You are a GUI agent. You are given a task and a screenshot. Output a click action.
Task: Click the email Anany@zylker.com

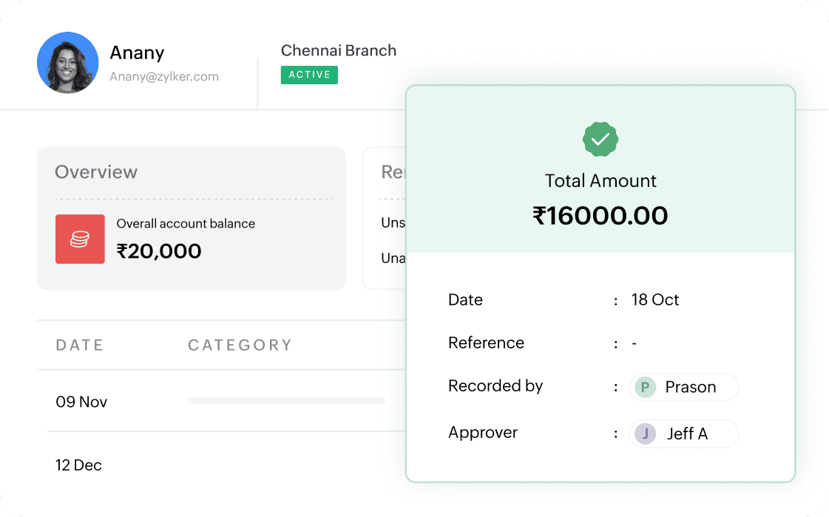point(163,76)
